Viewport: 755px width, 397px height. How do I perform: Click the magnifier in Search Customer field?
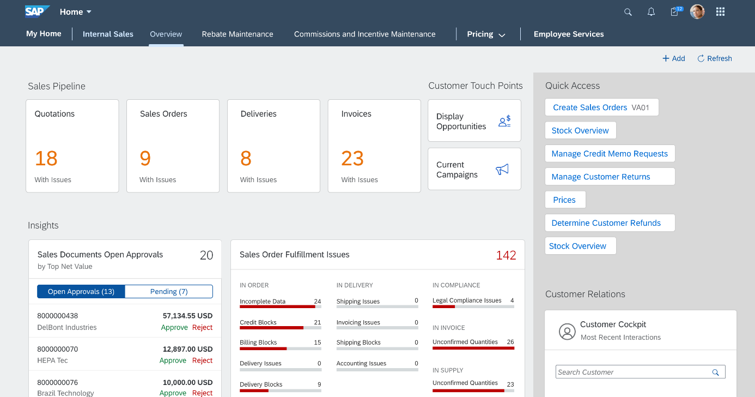pyautogui.click(x=715, y=372)
